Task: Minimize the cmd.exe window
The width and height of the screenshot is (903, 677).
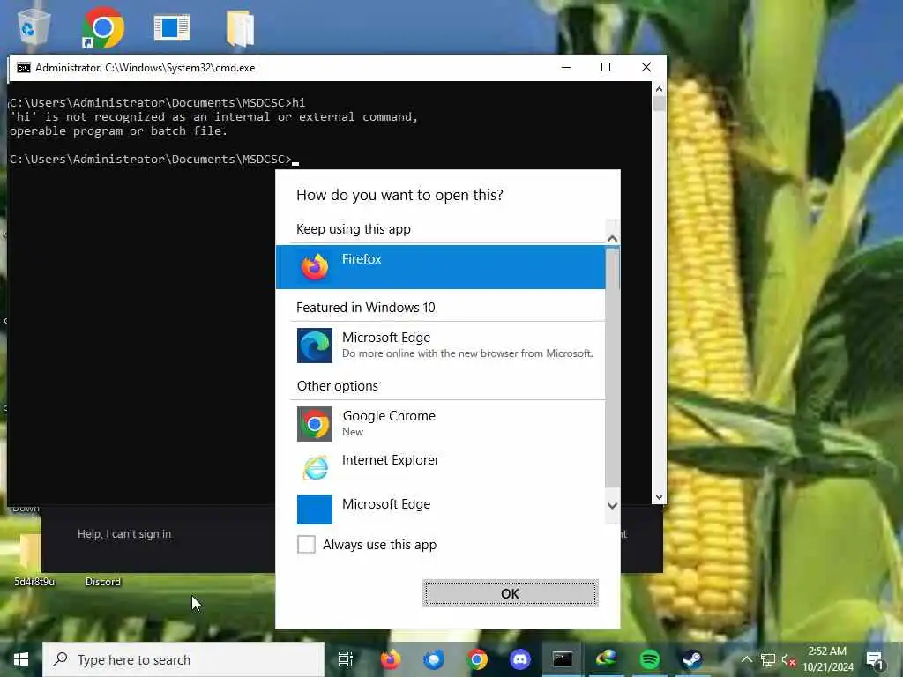Action: click(567, 67)
